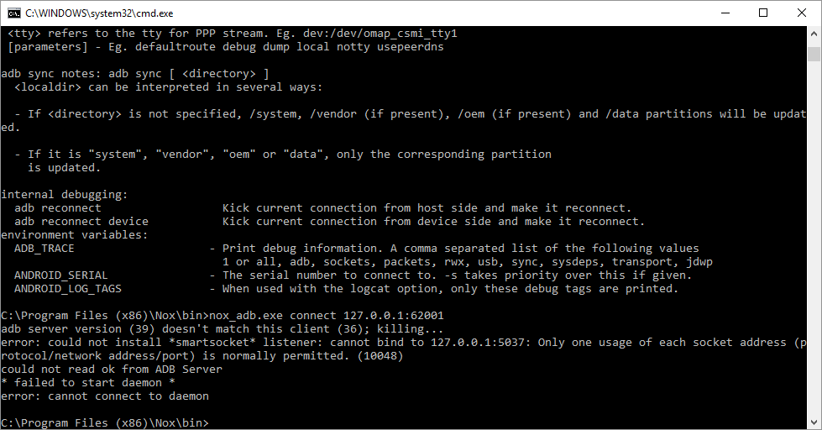This screenshot has width=822, height=430.
Task: Click the ADB_TRACE environment variable text
Action: click(44, 249)
